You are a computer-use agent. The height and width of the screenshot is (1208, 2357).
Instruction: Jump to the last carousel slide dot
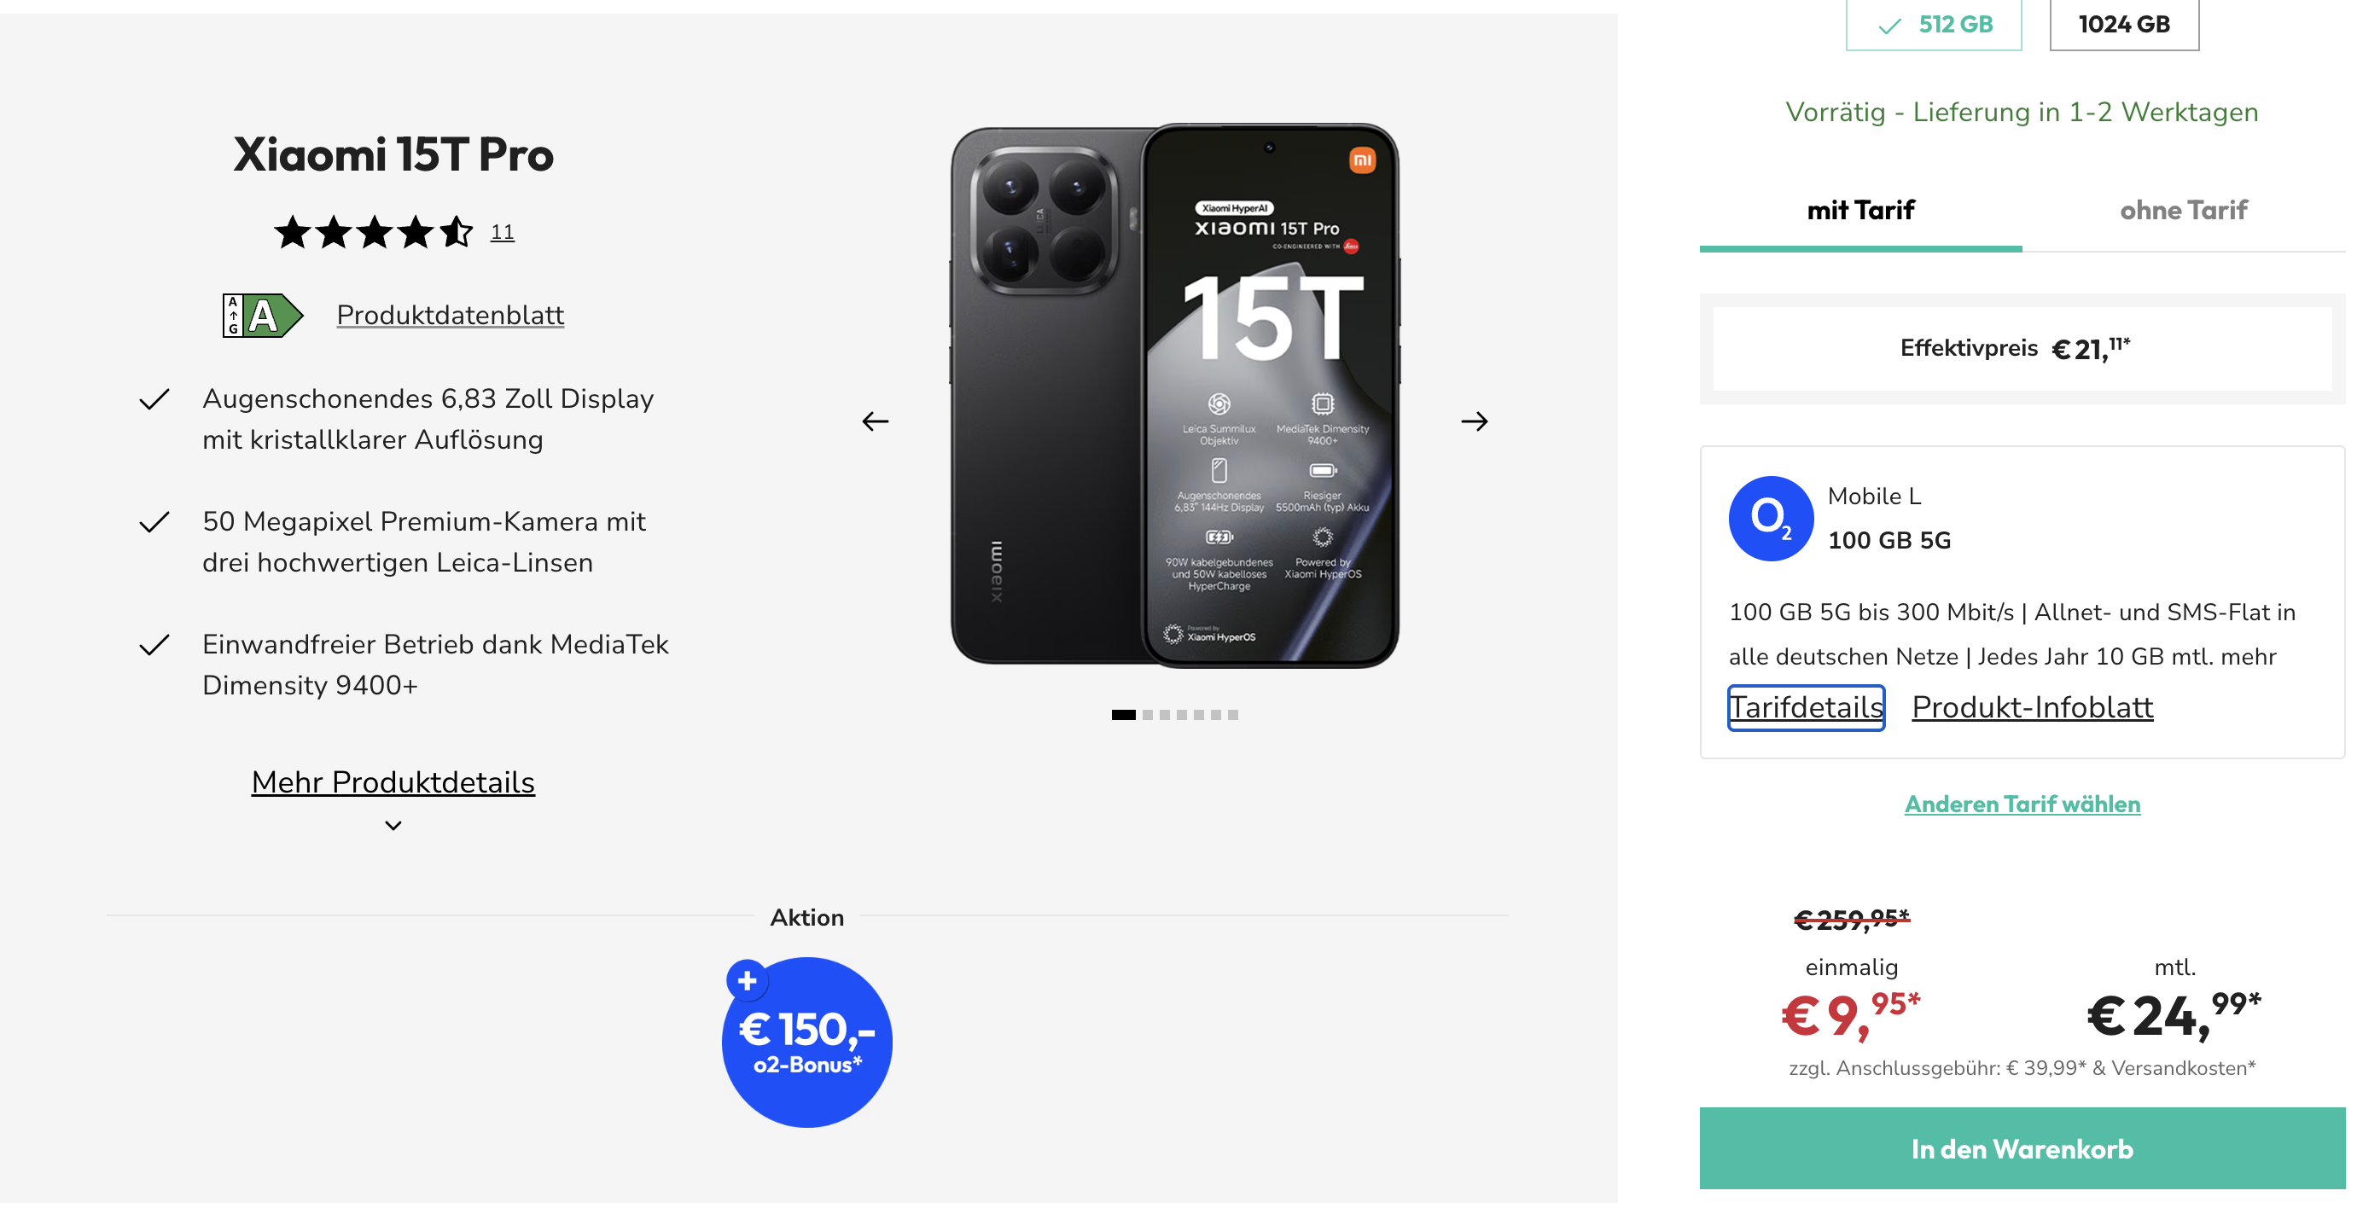click(1233, 715)
